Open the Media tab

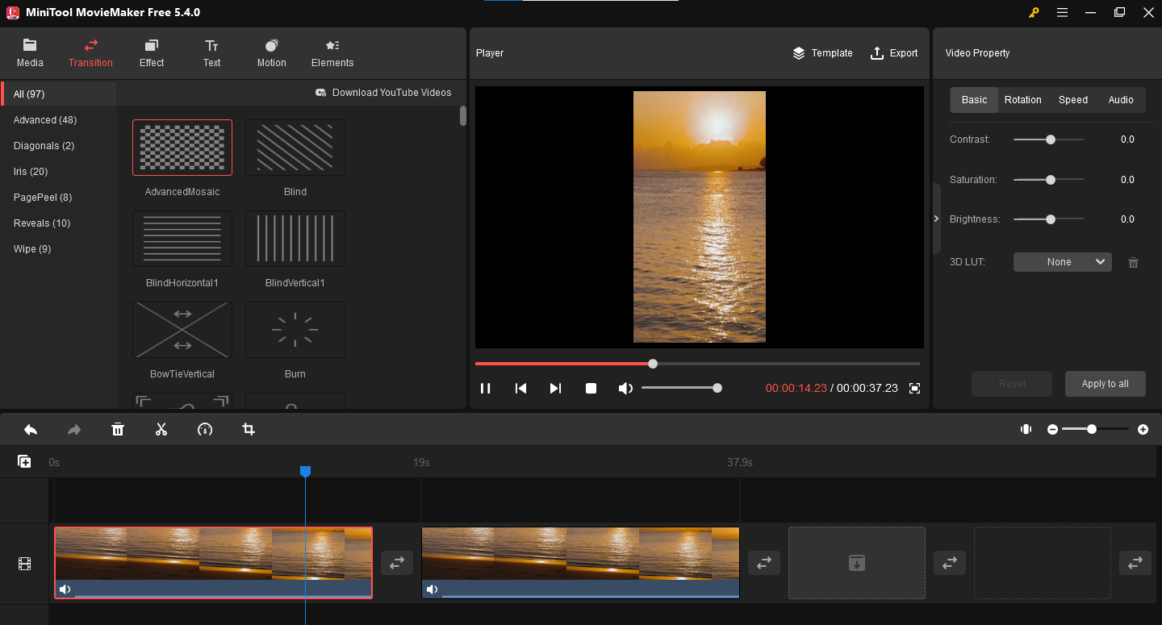pyautogui.click(x=30, y=53)
